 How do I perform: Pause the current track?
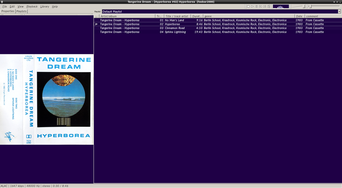point(256,6)
